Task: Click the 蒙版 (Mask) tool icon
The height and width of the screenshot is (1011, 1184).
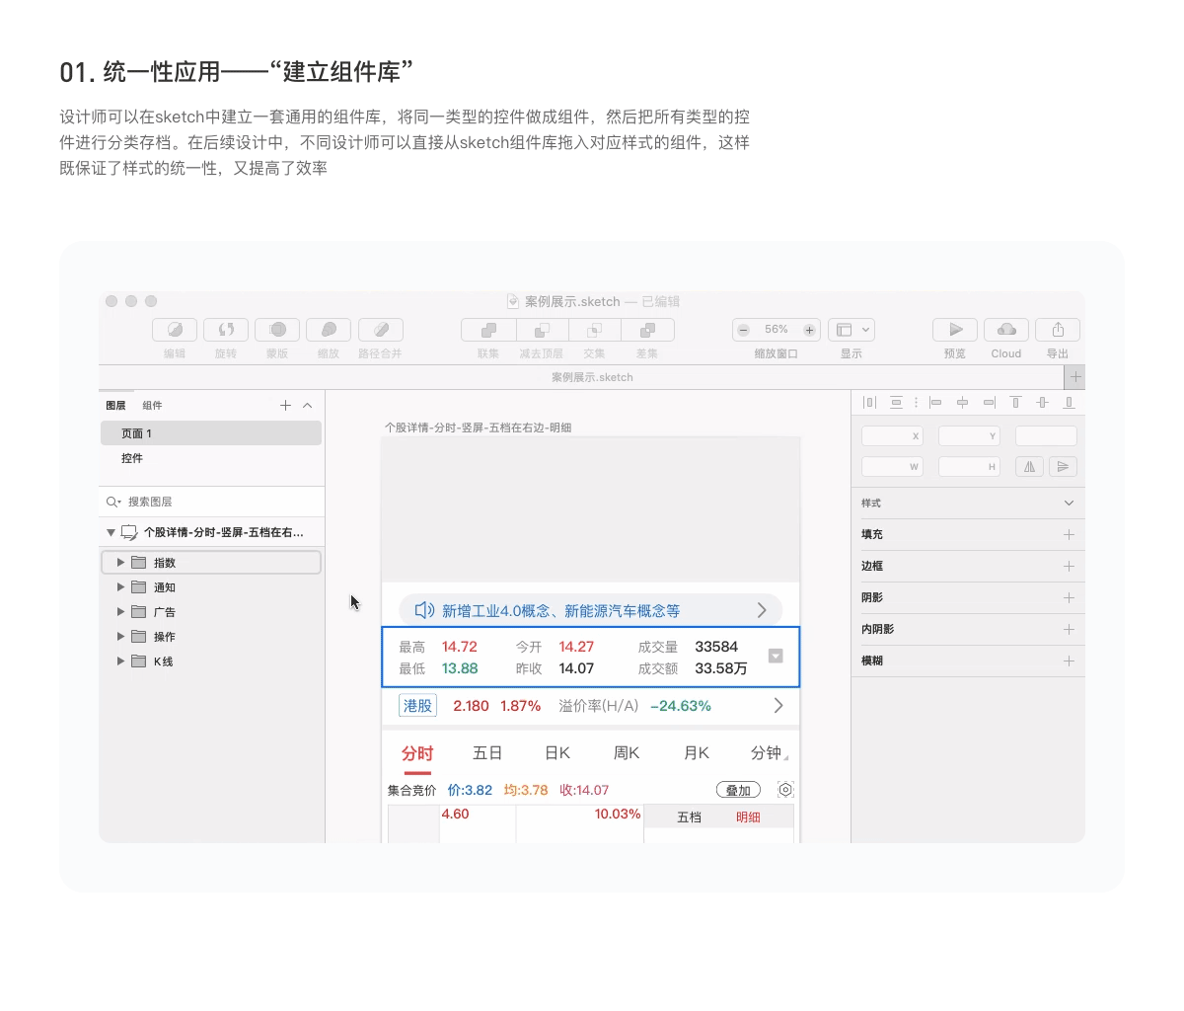Action: tap(276, 330)
